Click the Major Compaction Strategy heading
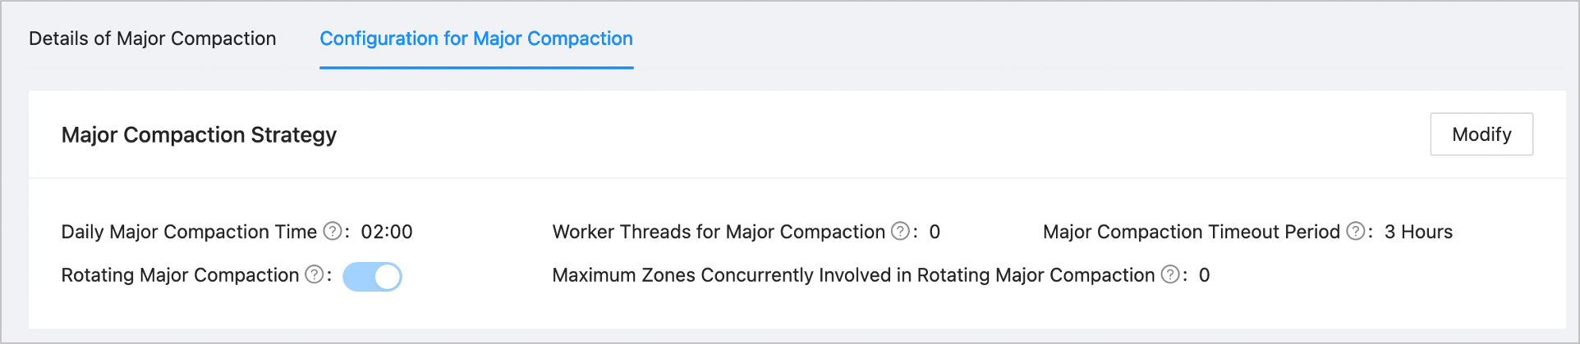 tap(199, 135)
